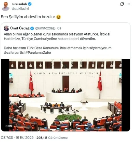
Task: Click the tweet text 'Ben Şafiiyim abdestim bozulur'
Action: point(28,17)
